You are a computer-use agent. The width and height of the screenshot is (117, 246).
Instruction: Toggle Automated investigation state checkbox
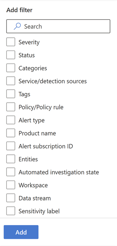pos(11,172)
